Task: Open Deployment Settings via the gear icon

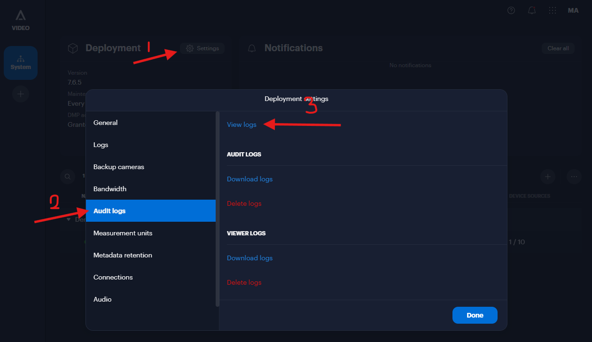Action: (x=202, y=48)
